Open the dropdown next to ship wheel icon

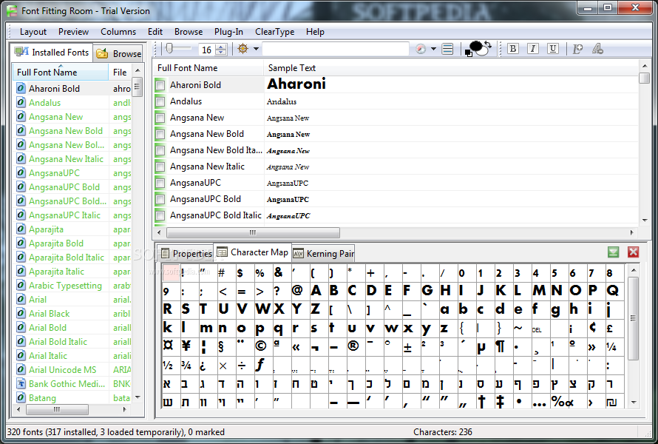click(x=256, y=49)
